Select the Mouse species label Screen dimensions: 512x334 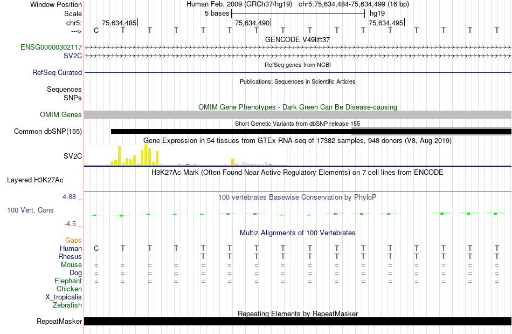71,265
